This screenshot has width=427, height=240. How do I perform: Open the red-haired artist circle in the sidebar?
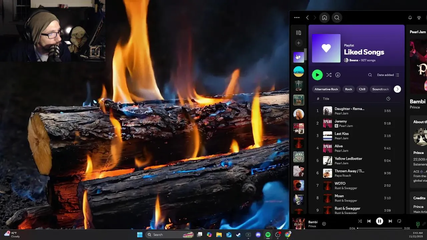299,114
